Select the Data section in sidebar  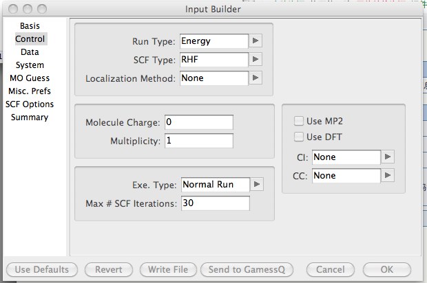tap(30, 52)
